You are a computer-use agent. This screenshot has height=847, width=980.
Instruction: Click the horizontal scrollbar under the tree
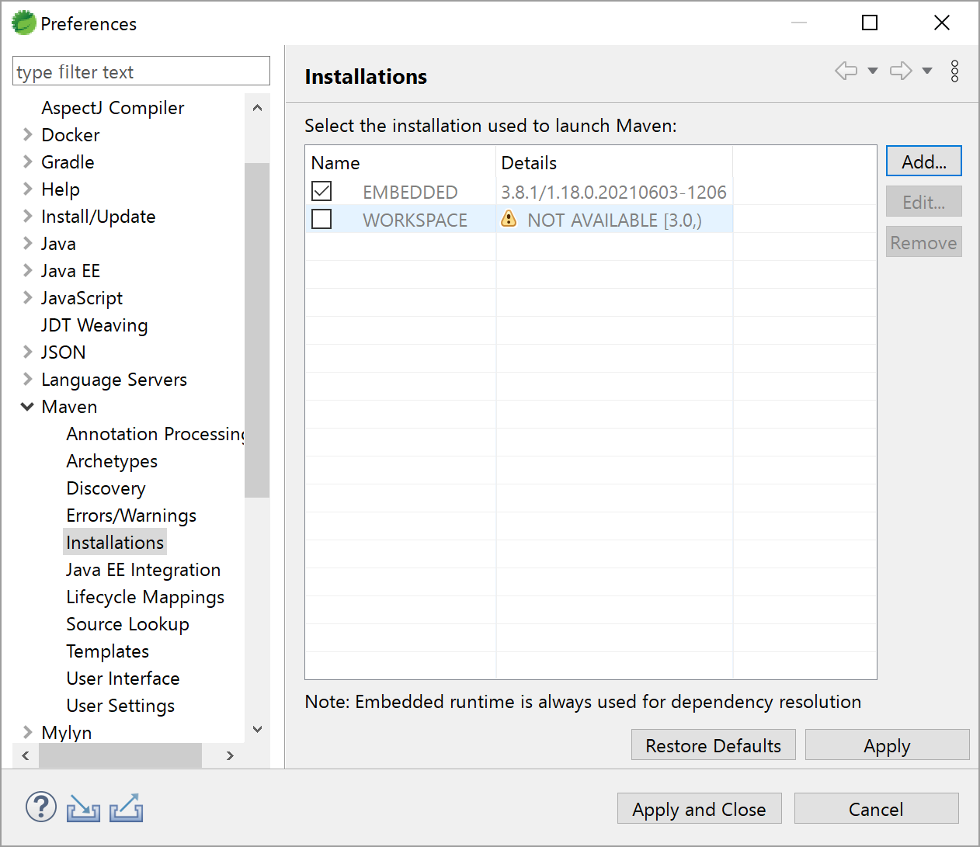click(120, 755)
